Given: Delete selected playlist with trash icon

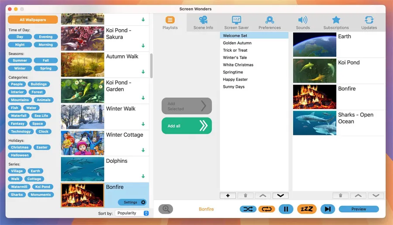Looking at the screenshot, I should pos(245,196).
